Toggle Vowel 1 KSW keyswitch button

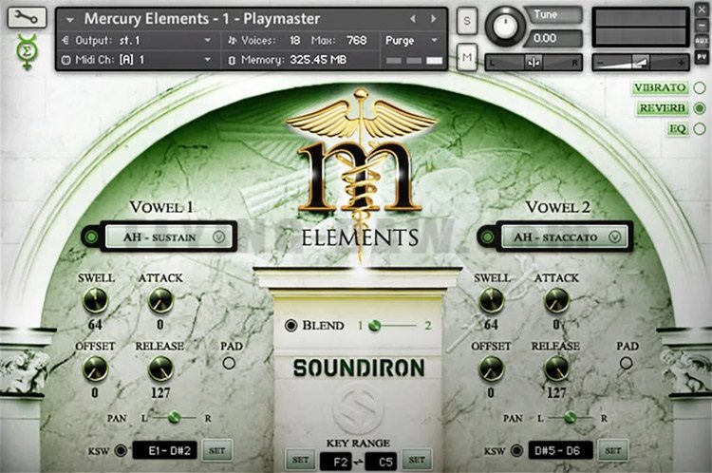coord(121,451)
